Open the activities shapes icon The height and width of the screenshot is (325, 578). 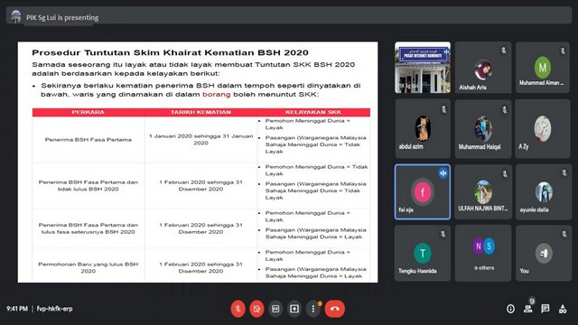tap(563, 309)
